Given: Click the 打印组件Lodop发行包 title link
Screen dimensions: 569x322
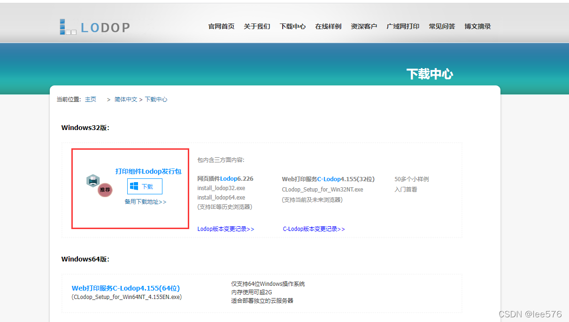Looking at the screenshot, I should [148, 171].
